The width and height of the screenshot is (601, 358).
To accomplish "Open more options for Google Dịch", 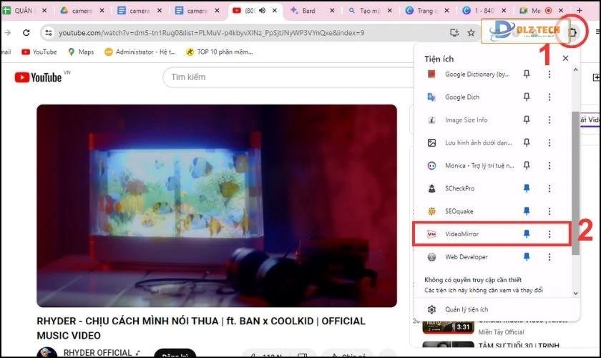I will pyautogui.click(x=549, y=97).
